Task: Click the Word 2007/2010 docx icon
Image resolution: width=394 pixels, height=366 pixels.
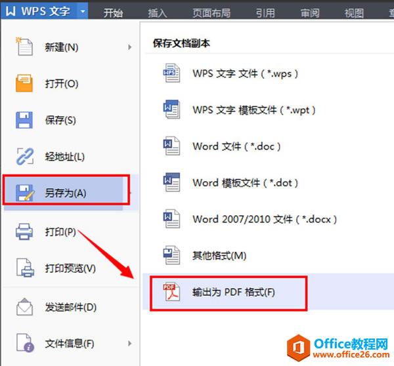Action: pos(171,218)
